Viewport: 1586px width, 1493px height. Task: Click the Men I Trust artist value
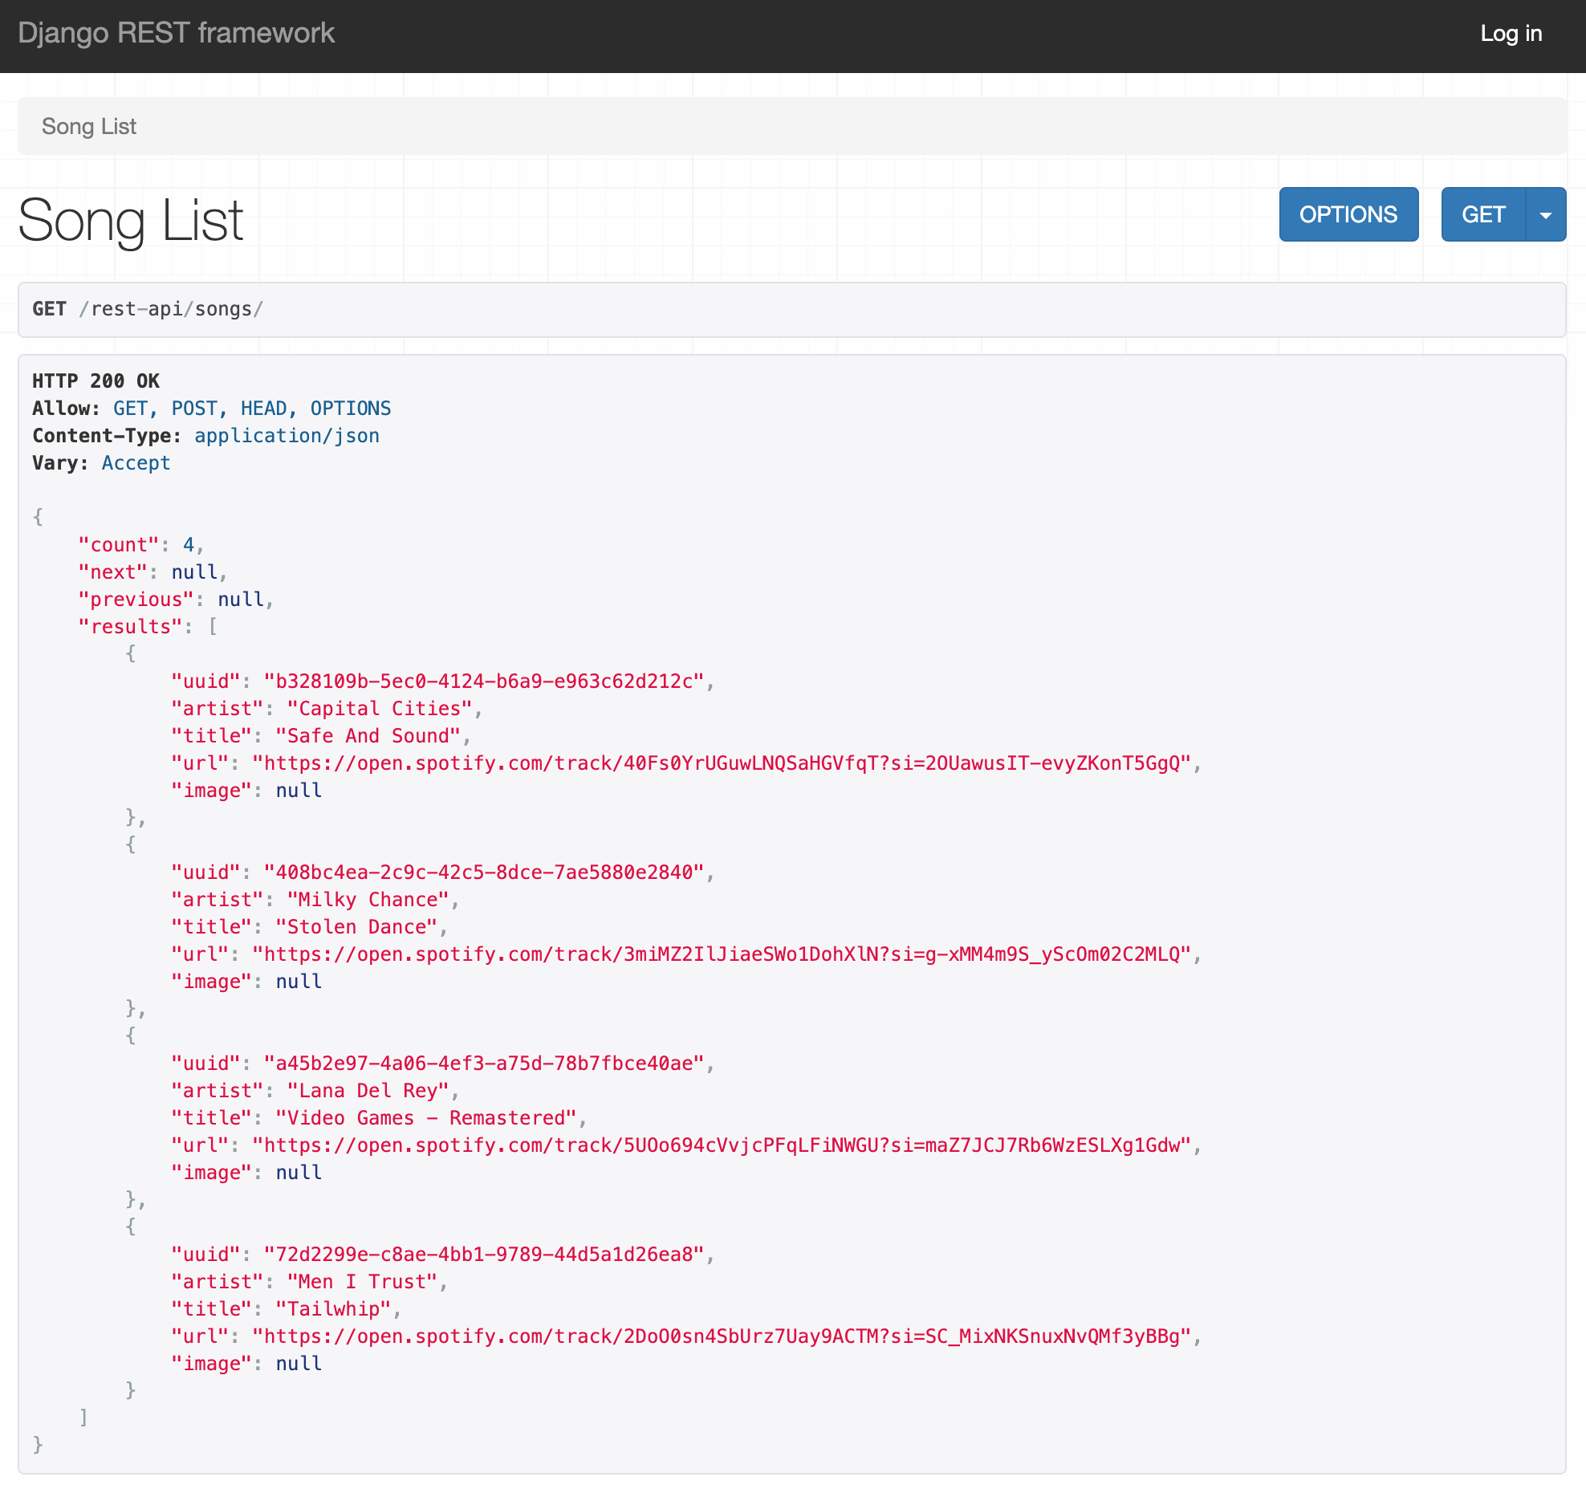click(x=362, y=1282)
